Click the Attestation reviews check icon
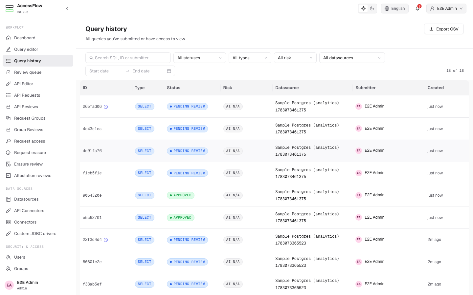Viewport: 473px width, 295px height. tap(9, 176)
